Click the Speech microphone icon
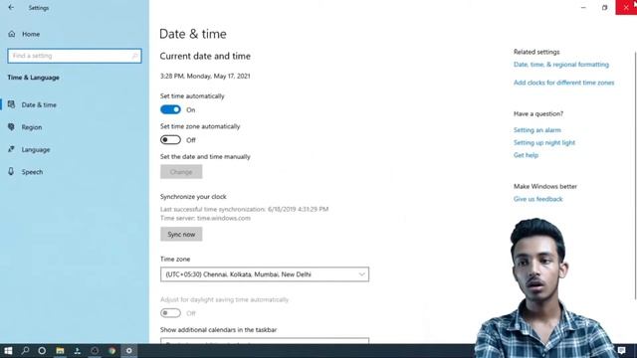This screenshot has height=358, width=637. point(11,172)
